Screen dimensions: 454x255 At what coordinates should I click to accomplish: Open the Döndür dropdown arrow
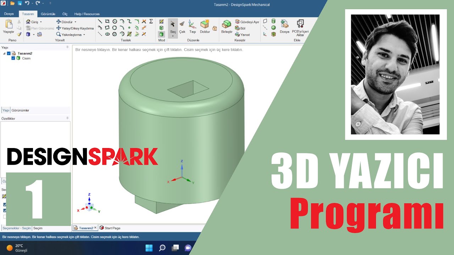(x=75, y=22)
